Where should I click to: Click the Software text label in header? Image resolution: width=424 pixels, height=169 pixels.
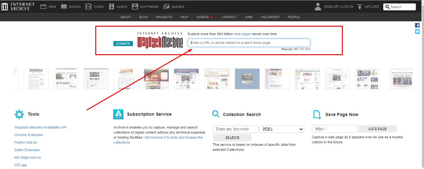pos(149,7)
